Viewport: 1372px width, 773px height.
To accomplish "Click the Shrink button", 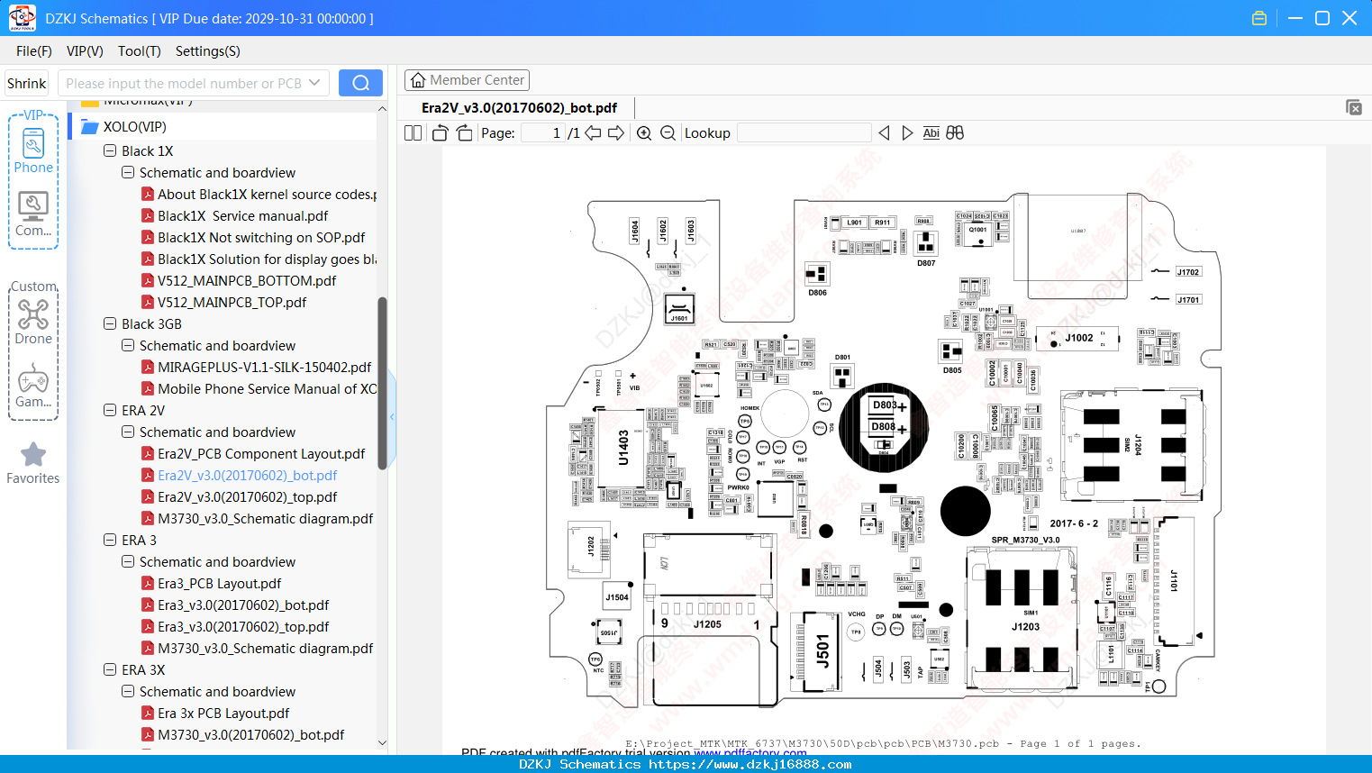I will [x=27, y=83].
